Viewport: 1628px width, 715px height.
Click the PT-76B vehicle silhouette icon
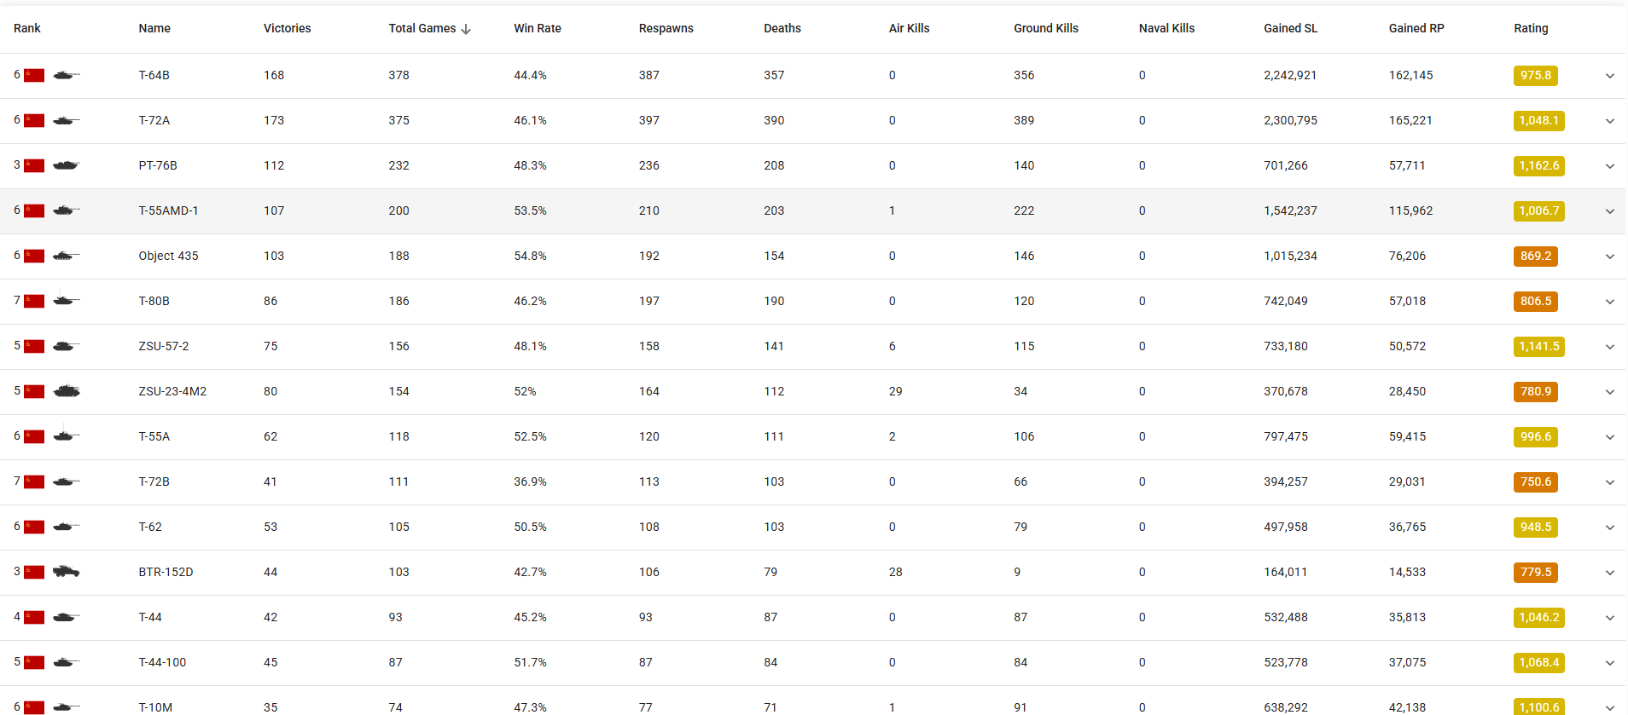coord(67,165)
